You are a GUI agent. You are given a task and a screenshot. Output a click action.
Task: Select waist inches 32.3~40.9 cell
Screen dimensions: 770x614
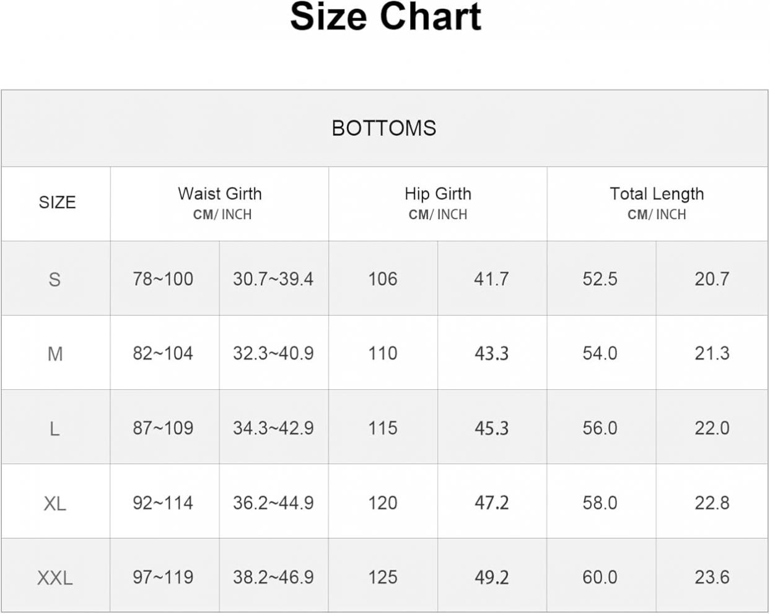274,353
